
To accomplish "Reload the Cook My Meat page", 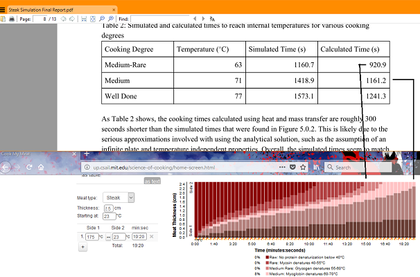I will point(29,168).
